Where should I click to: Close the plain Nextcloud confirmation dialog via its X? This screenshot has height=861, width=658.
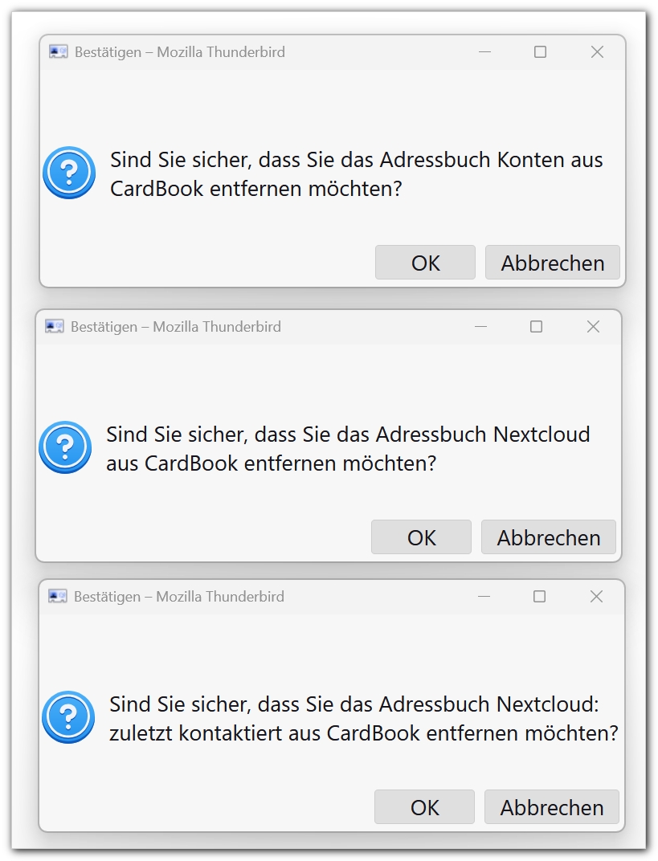click(593, 327)
